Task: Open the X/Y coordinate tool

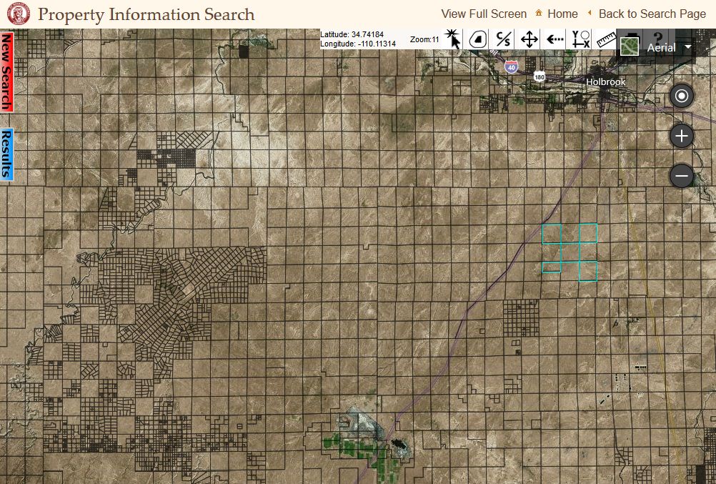Action: click(x=581, y=39)
